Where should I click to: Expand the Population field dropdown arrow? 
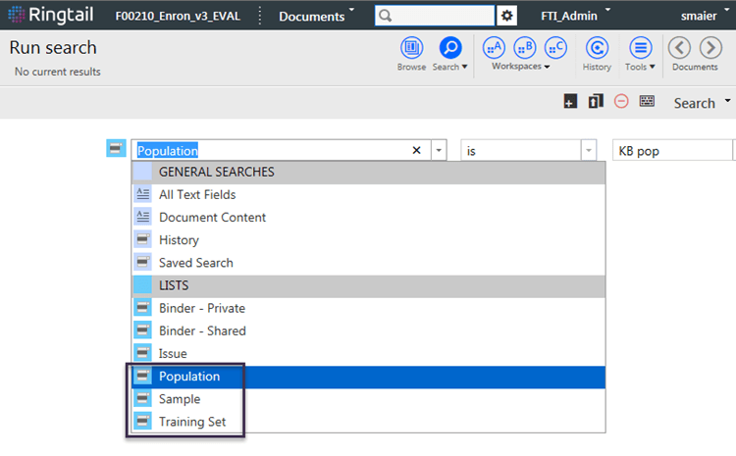coord(439,151)
